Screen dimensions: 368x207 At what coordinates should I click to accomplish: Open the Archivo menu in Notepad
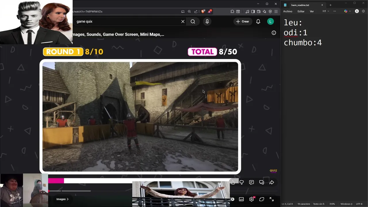point(287,11)
